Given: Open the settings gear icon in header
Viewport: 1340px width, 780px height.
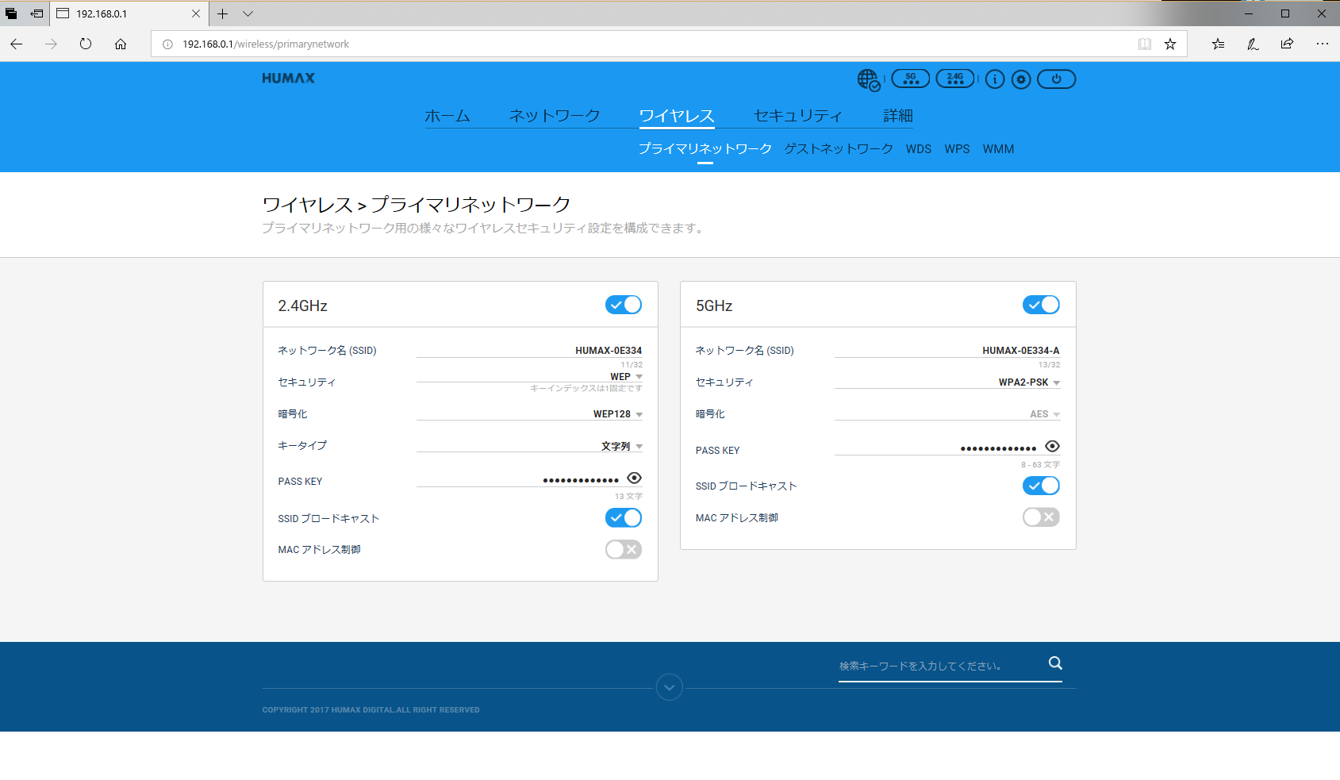Looking at the screenshot, I should [x=1022, y=79].
